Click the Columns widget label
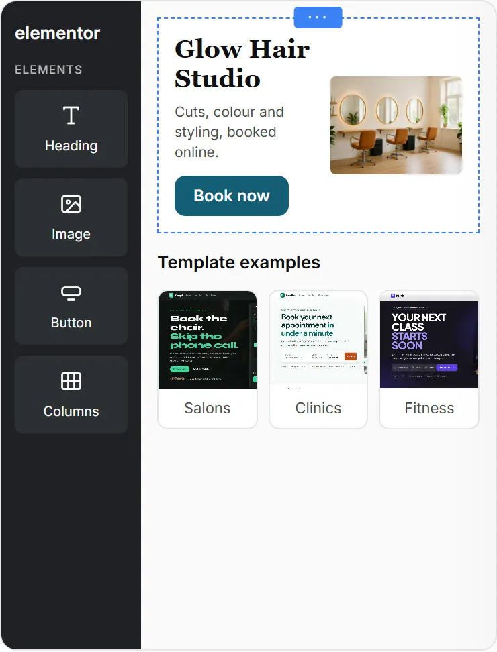Screen dimensions: 497x652 point(71,411)
